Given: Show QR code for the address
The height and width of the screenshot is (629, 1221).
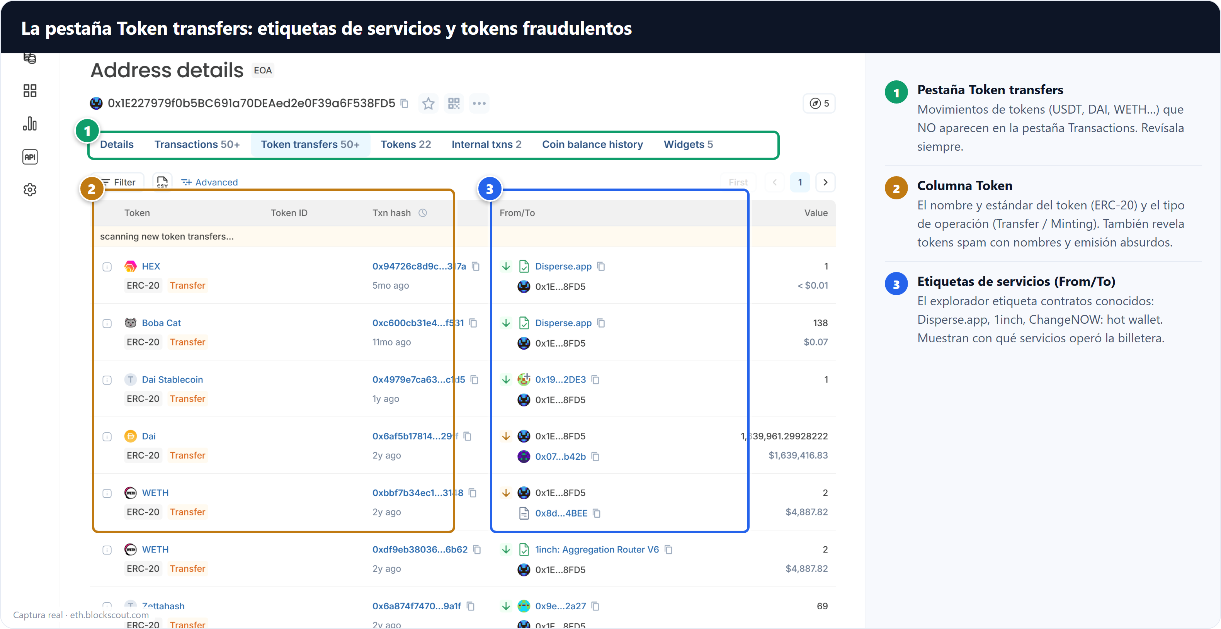Looking at the screenshot, I should click(454, 103).
